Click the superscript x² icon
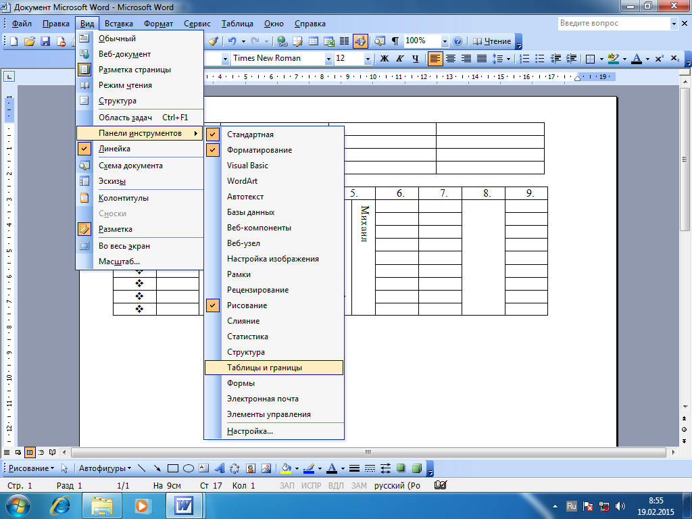 [660, 58]
